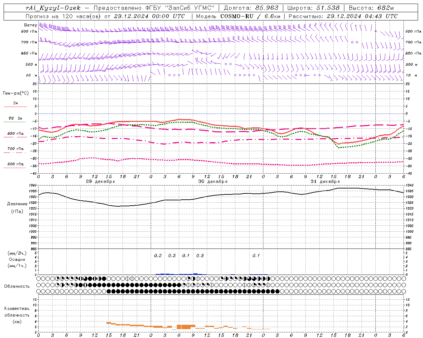This screenshot has width=423, height=338.
Task: Click the 0.3 precipitation amount value
Action: (x=200, y=255)
